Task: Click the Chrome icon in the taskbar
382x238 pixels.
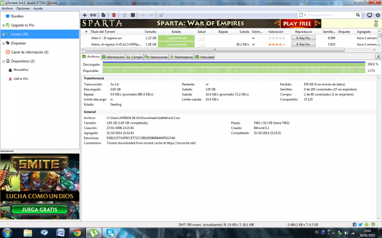Action: [x=76, y=233]
